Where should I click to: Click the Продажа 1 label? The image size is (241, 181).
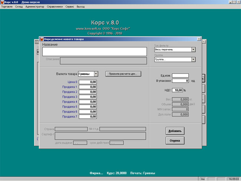70,87
